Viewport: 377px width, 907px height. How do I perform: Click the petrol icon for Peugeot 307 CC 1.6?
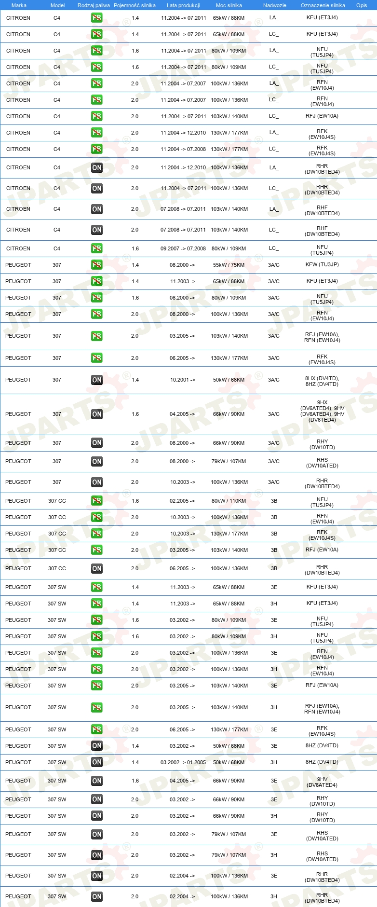(96, 501)
